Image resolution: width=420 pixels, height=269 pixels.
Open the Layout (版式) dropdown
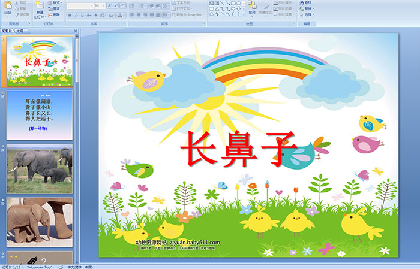coord(55,2)
